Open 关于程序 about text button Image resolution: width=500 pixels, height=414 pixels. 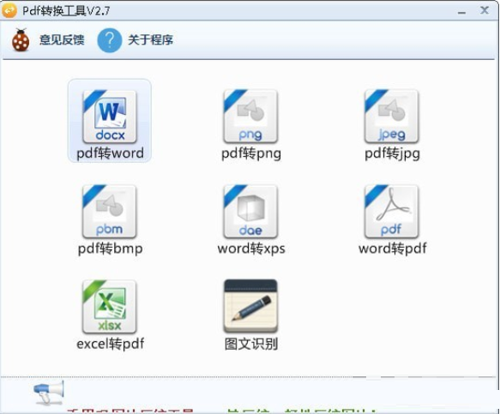pyautogui.click(x=150, y=39)
